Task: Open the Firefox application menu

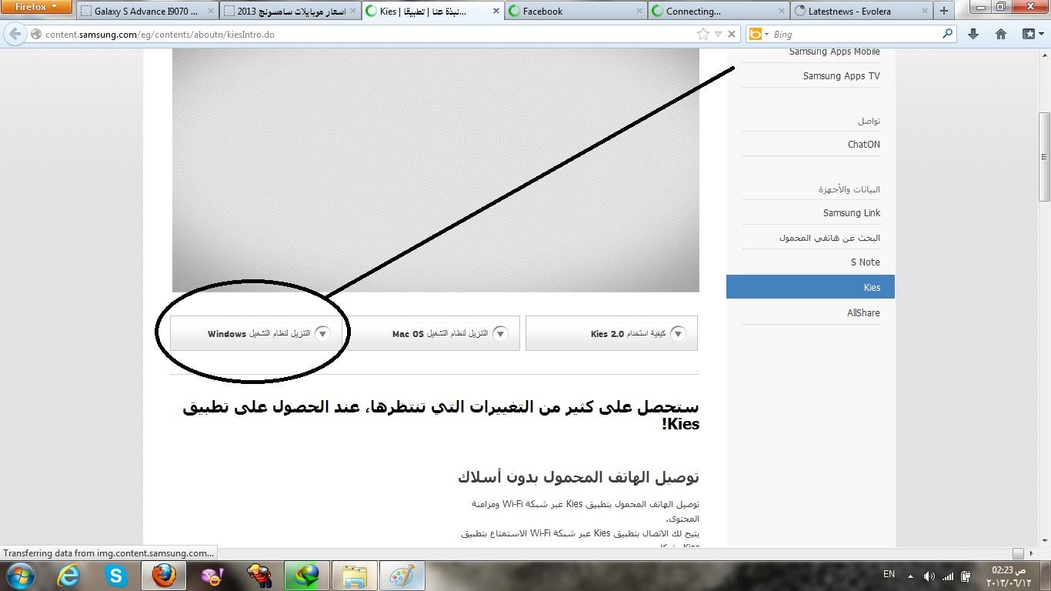Action: click(x=36, y=7)
